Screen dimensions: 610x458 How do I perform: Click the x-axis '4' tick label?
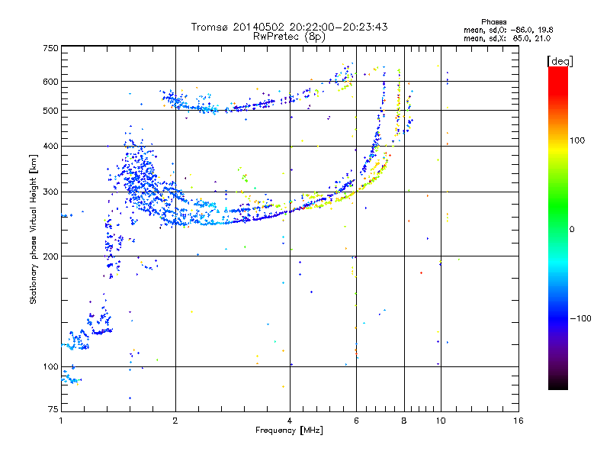[x=290, y=421]
